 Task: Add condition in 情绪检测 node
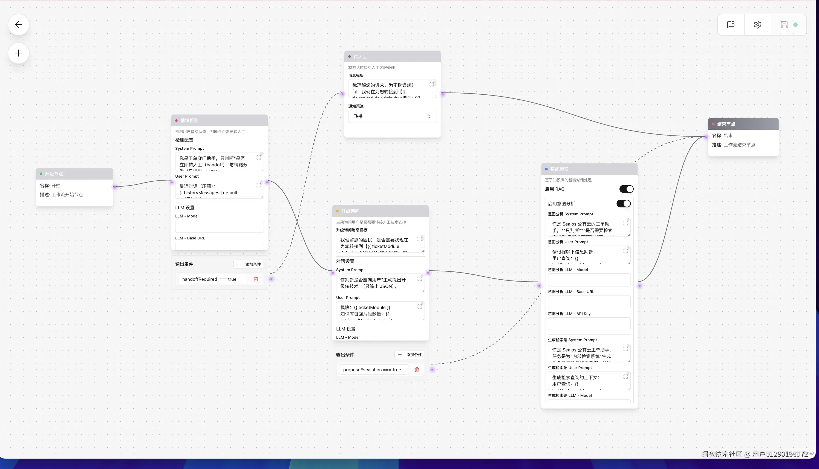(249, 264)
